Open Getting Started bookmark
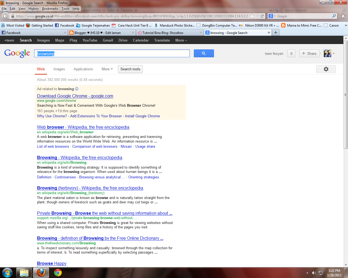Image resolution: width=348 pixels, height=278 pixels. point(39,25)
